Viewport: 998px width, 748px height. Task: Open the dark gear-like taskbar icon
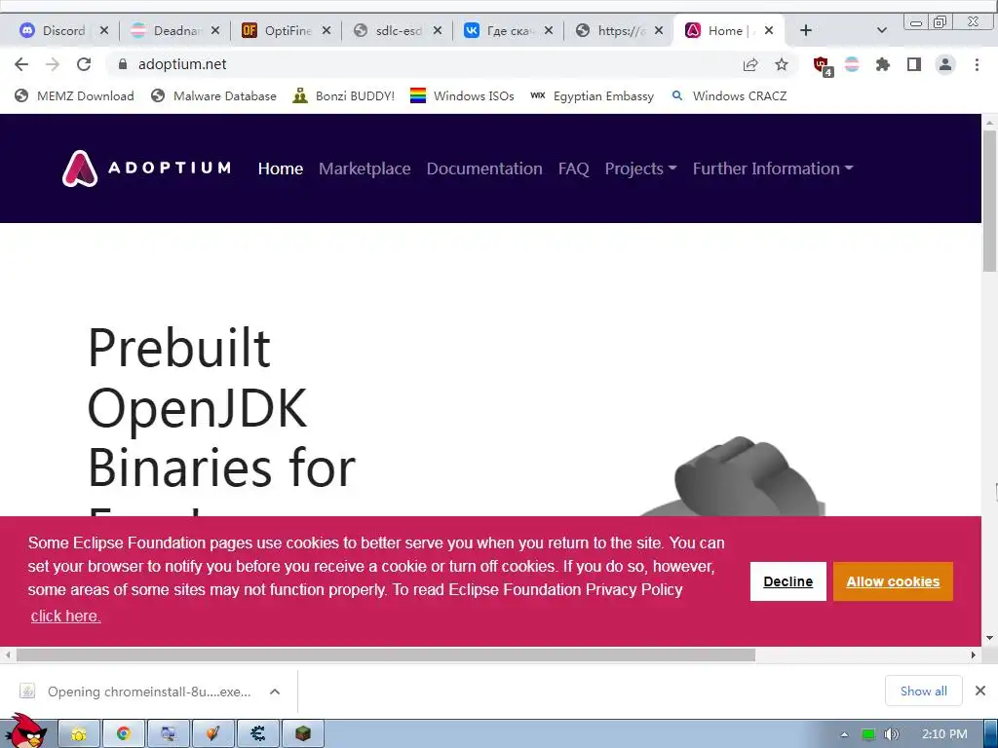257,734
